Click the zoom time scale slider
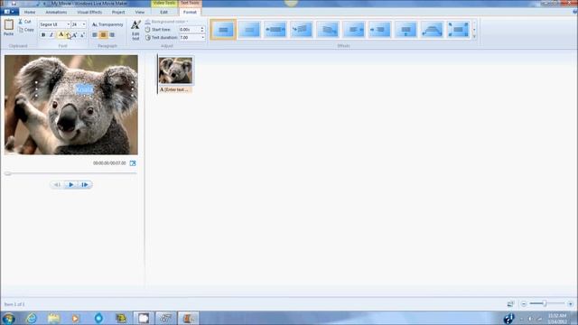Viewport: 578px width, 325px height. 544,303
